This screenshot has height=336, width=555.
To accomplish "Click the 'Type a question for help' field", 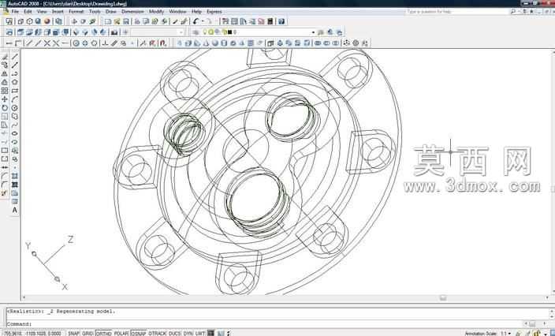I will click(x=456, y=12).
